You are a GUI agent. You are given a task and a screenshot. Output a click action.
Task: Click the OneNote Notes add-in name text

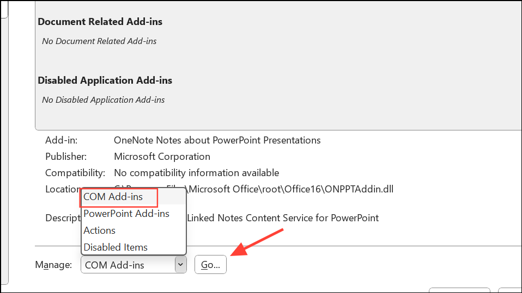(217, 140)
